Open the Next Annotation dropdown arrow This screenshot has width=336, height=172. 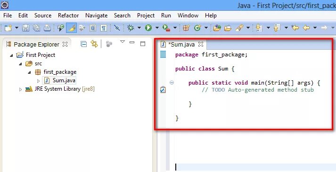(x=268, y=28)
